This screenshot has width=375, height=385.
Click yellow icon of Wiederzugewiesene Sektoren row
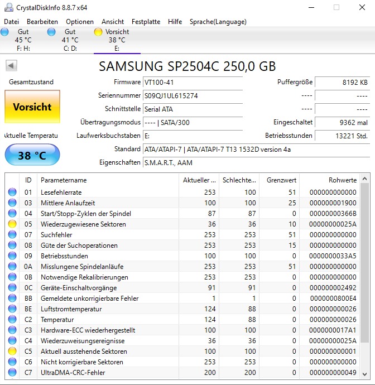tap(12, 224)
